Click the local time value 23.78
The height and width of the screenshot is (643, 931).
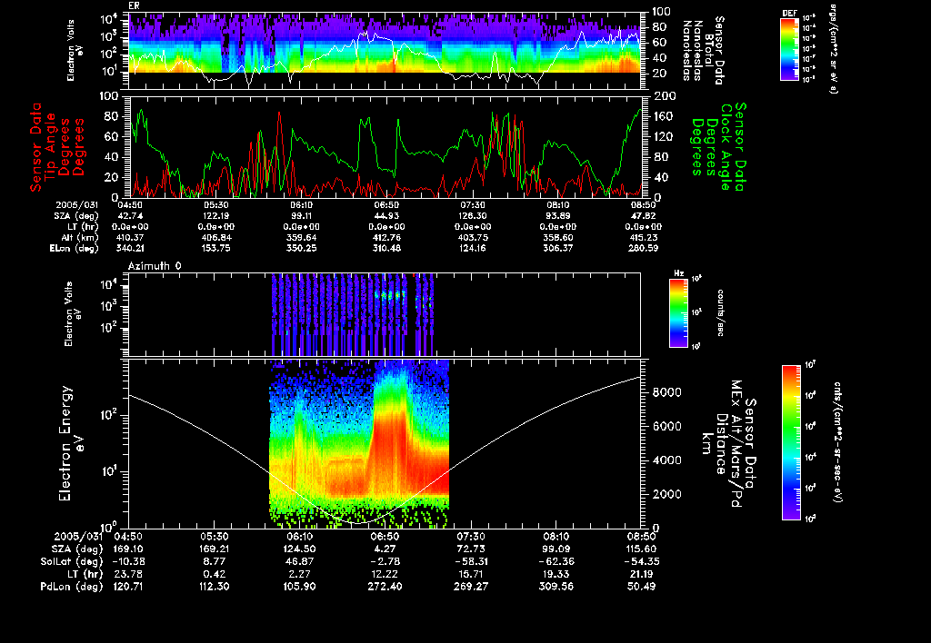[128, 574]
